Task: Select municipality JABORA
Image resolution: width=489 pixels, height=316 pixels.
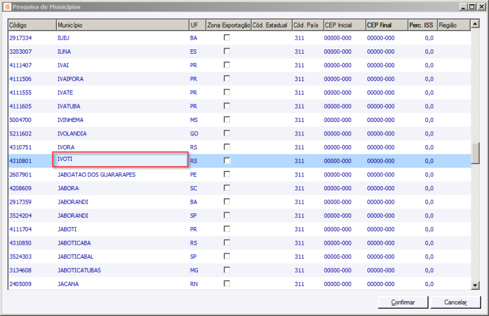Action: [68, 189]
